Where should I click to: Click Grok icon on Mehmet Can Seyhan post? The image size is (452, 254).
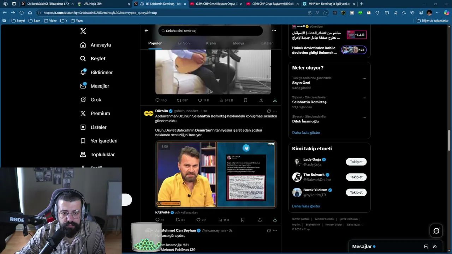(x=269, y=231)
